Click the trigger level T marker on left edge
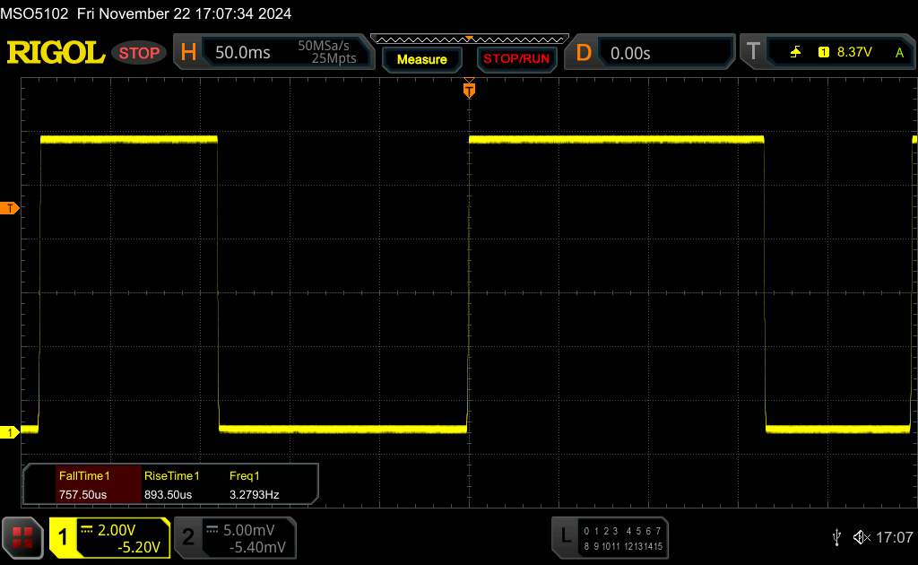The width and height of the screenshot is (918, 565). [10, 208]
